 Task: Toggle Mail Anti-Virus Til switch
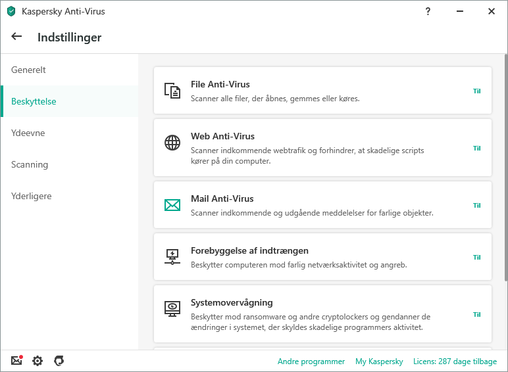(x=477, y=206)
